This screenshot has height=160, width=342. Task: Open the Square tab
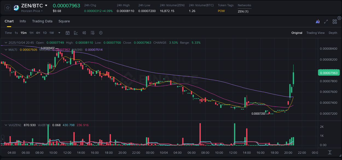pyautogui.click(x=64, y=21)
